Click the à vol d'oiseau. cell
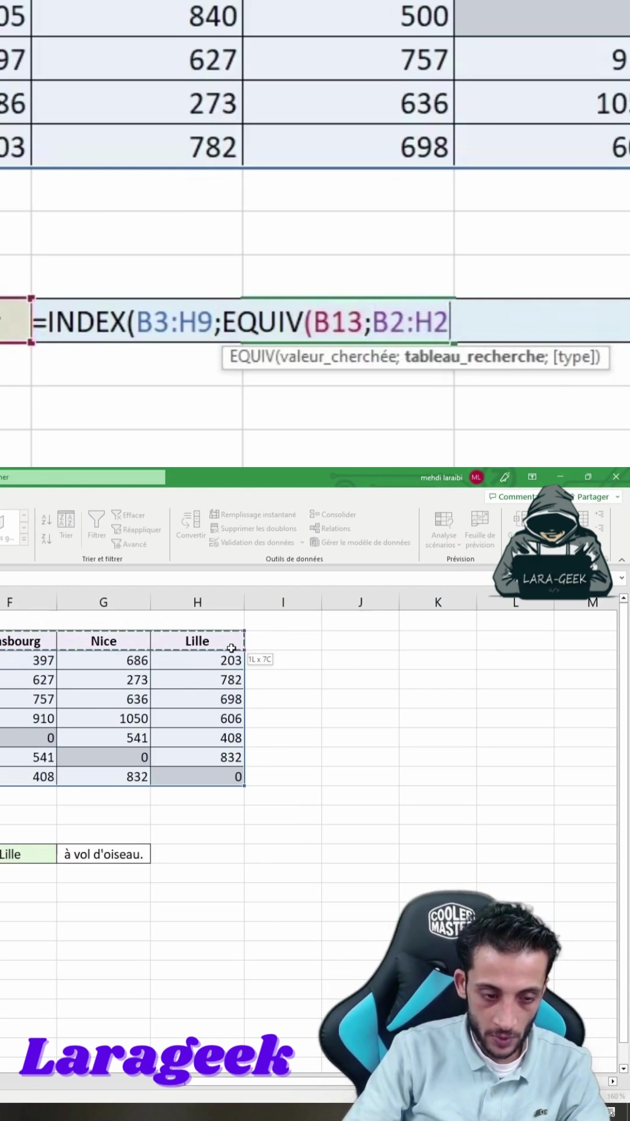630x1121 pixels. click(103, 854)
